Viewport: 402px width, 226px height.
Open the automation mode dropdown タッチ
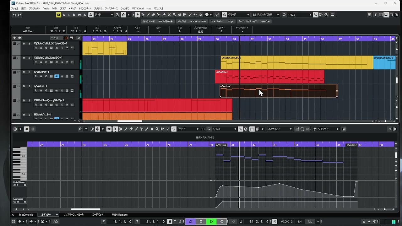pos(104,15)
